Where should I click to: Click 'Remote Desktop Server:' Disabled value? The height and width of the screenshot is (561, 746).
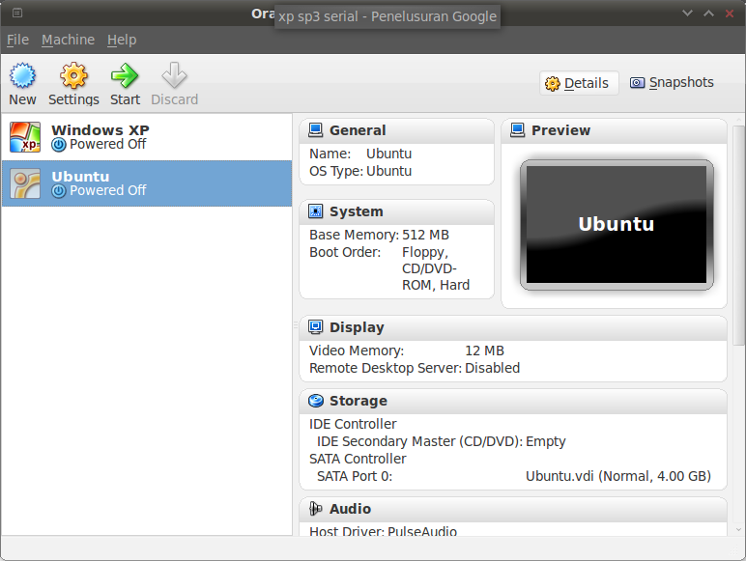pyautogui.click(x=492, y=368)
